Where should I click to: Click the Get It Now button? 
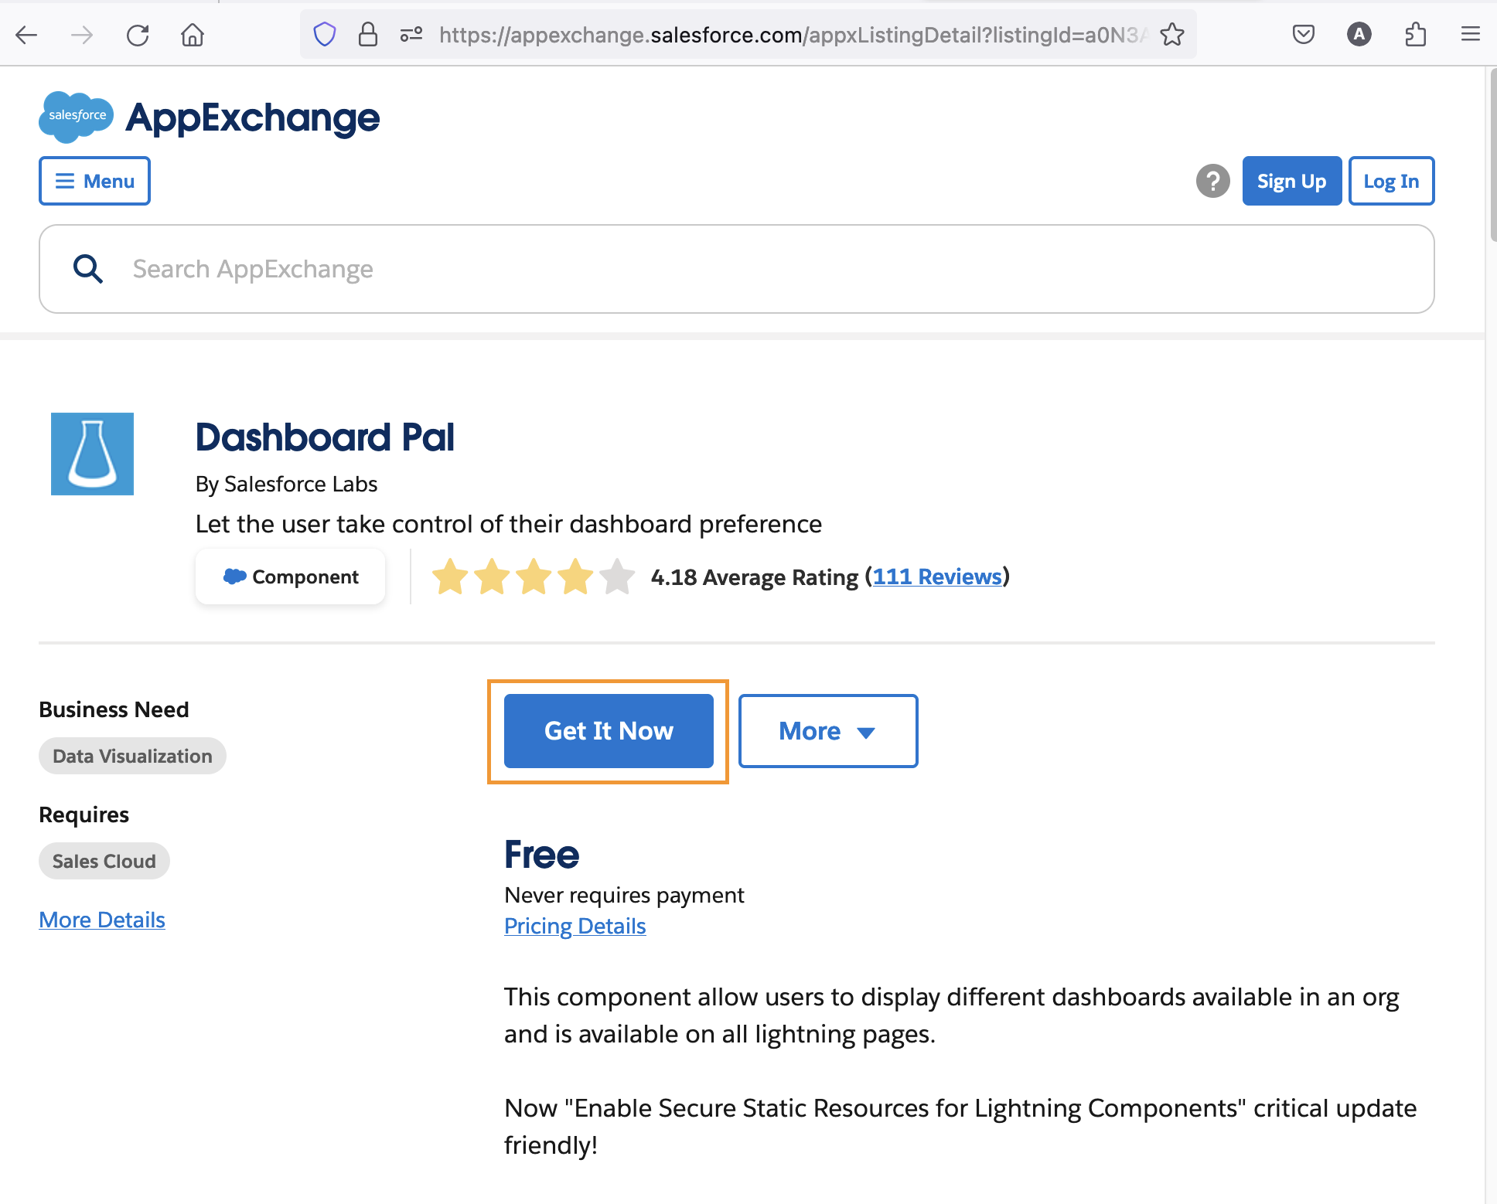click(x=608, y=730)
